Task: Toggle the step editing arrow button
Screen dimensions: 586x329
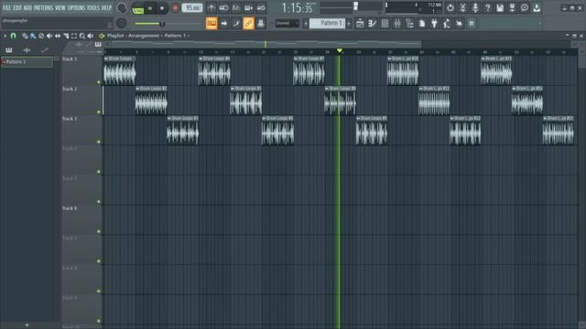Action: click(223, 24)
